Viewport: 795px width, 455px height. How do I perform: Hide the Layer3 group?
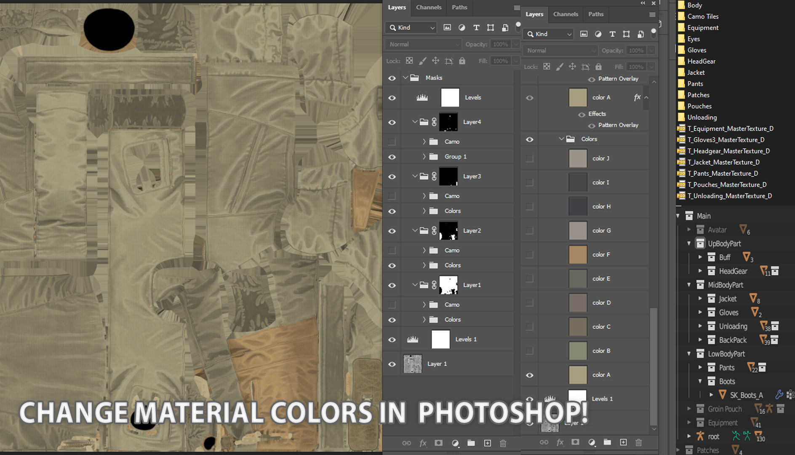pyautogui.click(x=392, y=177)
